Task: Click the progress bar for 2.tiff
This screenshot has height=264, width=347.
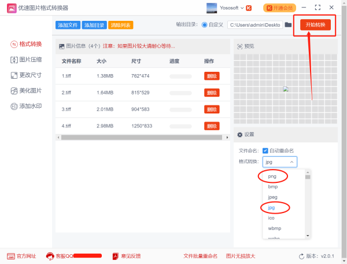Action: [180, 93]
